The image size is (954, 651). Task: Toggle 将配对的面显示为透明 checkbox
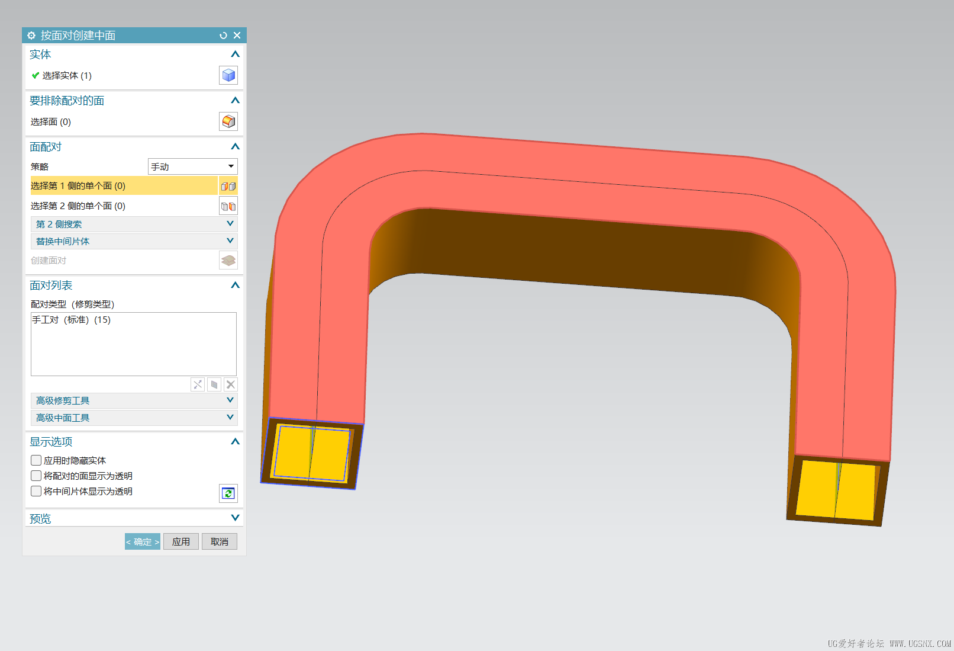36,476
